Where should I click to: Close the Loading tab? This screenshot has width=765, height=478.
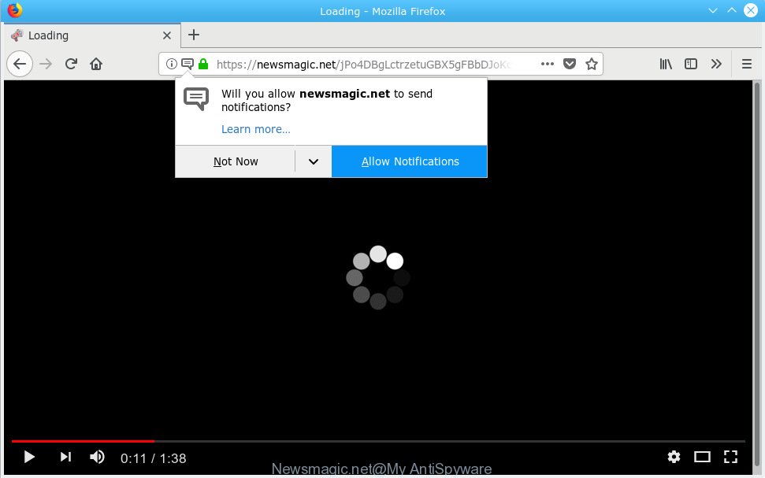pos(167,35)
